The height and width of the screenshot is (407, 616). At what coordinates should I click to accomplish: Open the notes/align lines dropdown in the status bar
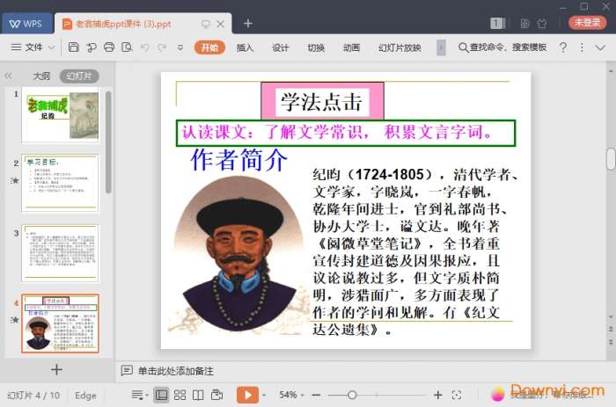coord(139,395)
